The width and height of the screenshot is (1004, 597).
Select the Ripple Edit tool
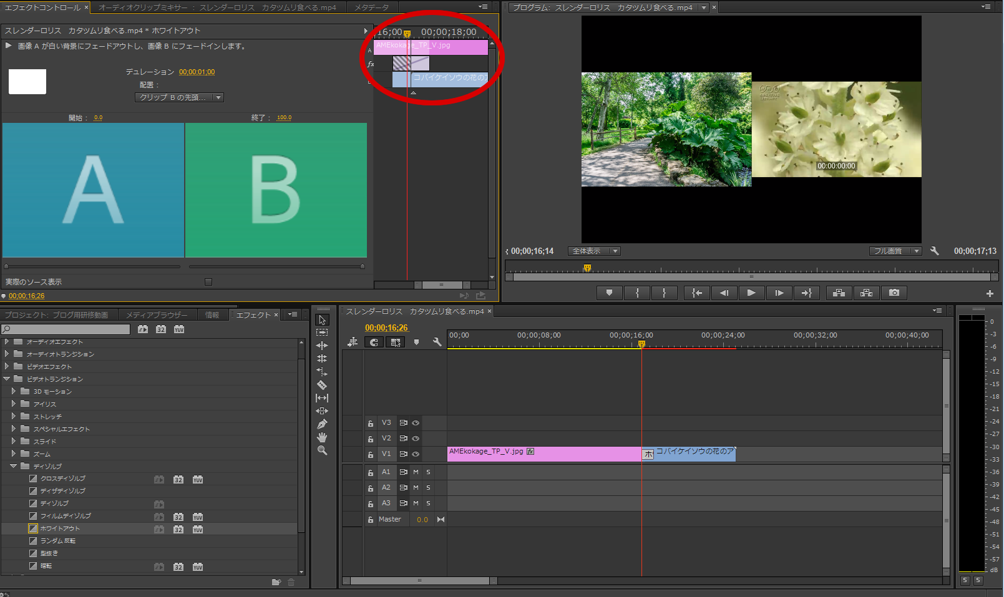click(322, 346)
